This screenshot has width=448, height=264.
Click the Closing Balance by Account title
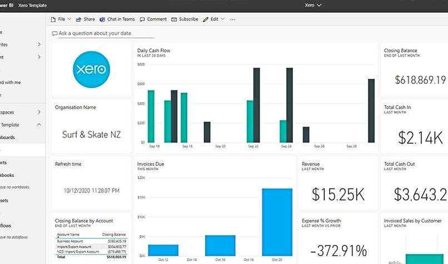[84, 221]
